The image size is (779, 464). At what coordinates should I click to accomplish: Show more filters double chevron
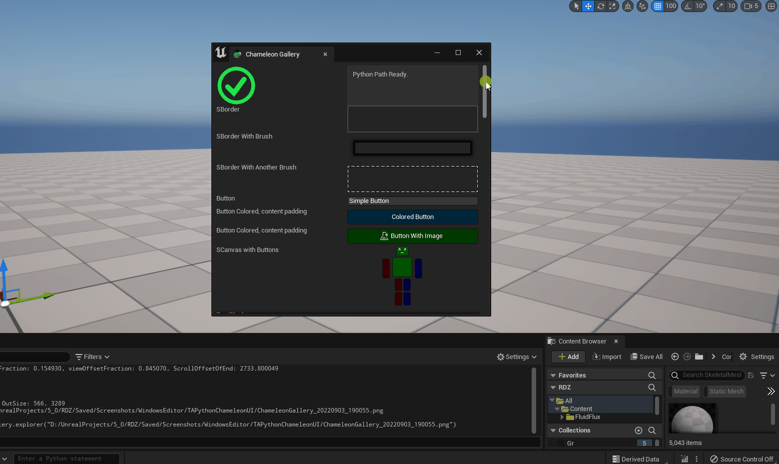pos(771,391)
